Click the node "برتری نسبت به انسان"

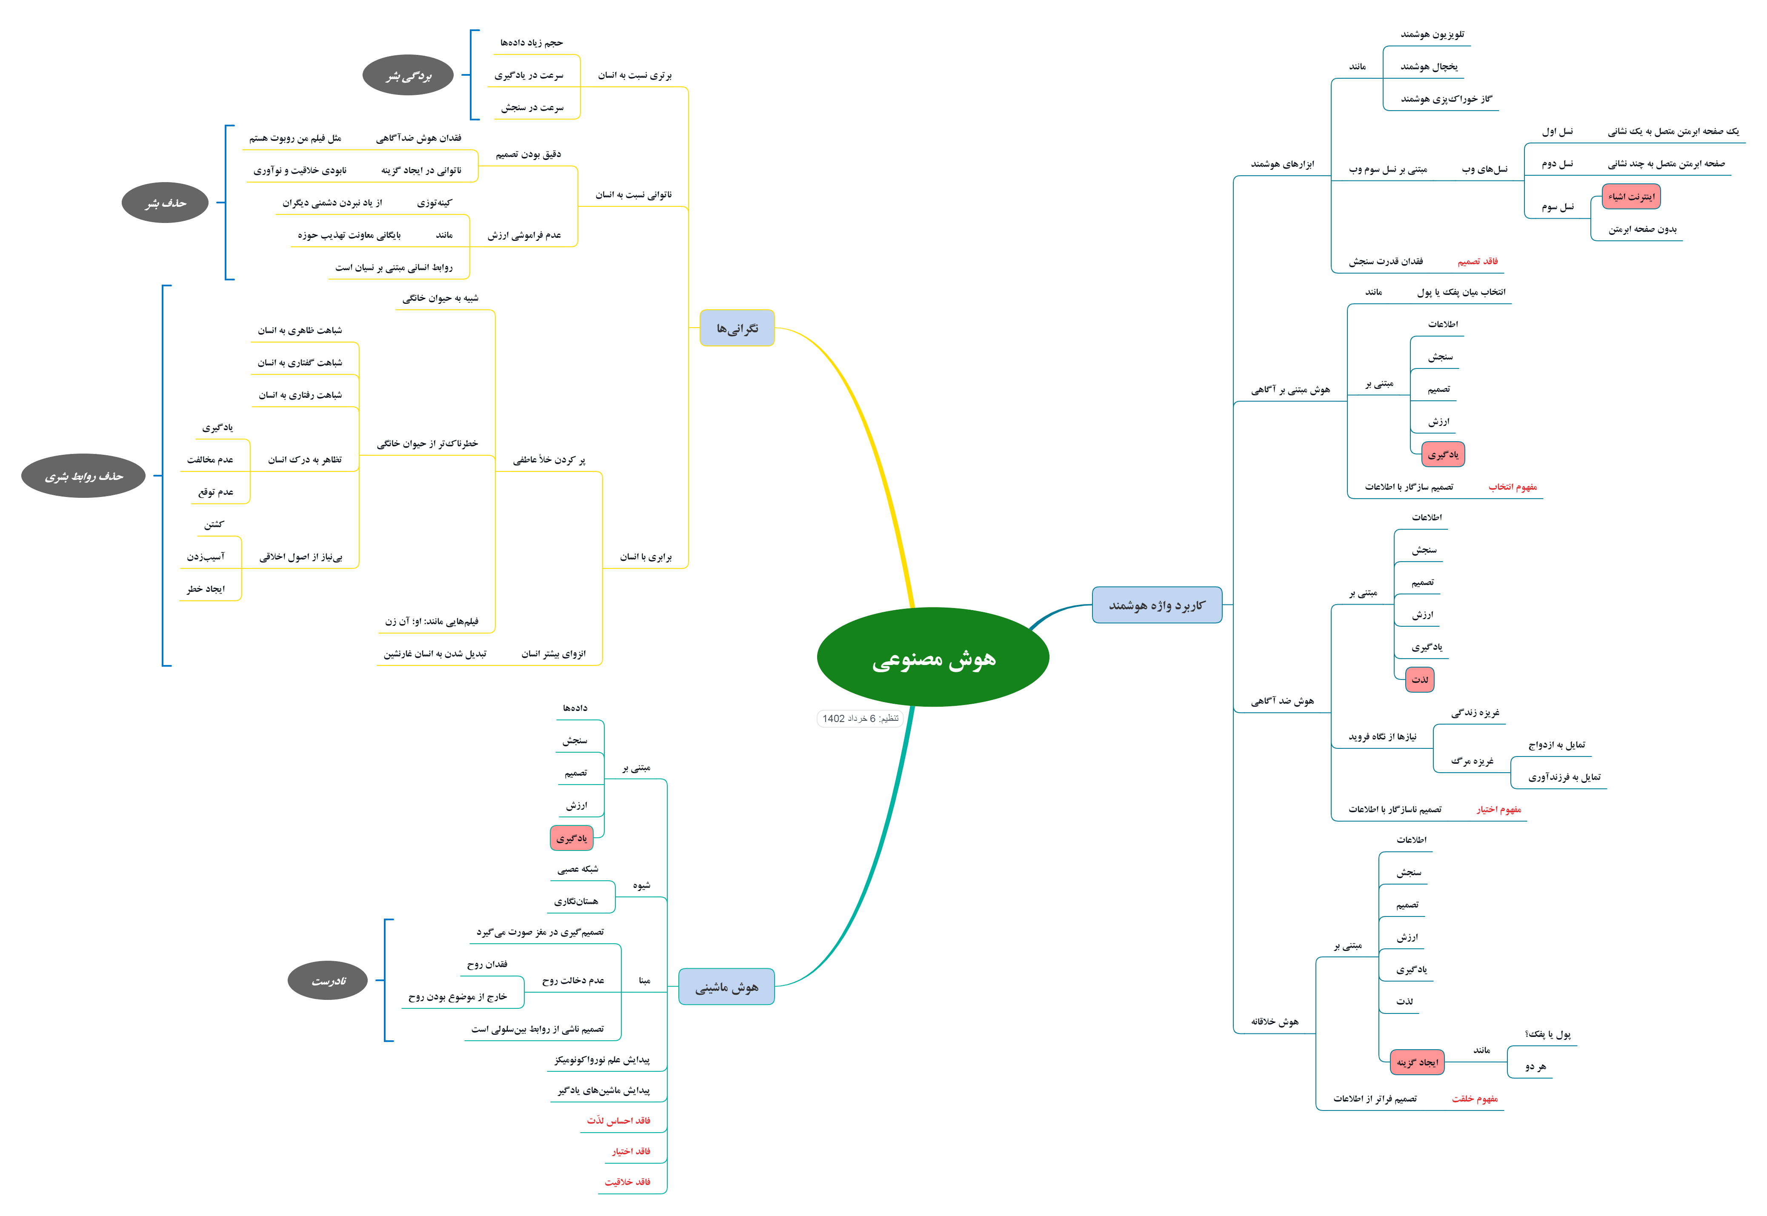tap(634, 75)
